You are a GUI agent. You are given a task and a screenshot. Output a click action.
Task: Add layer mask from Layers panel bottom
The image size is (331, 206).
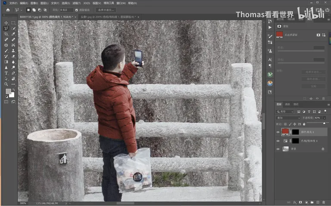coord(300,202)
